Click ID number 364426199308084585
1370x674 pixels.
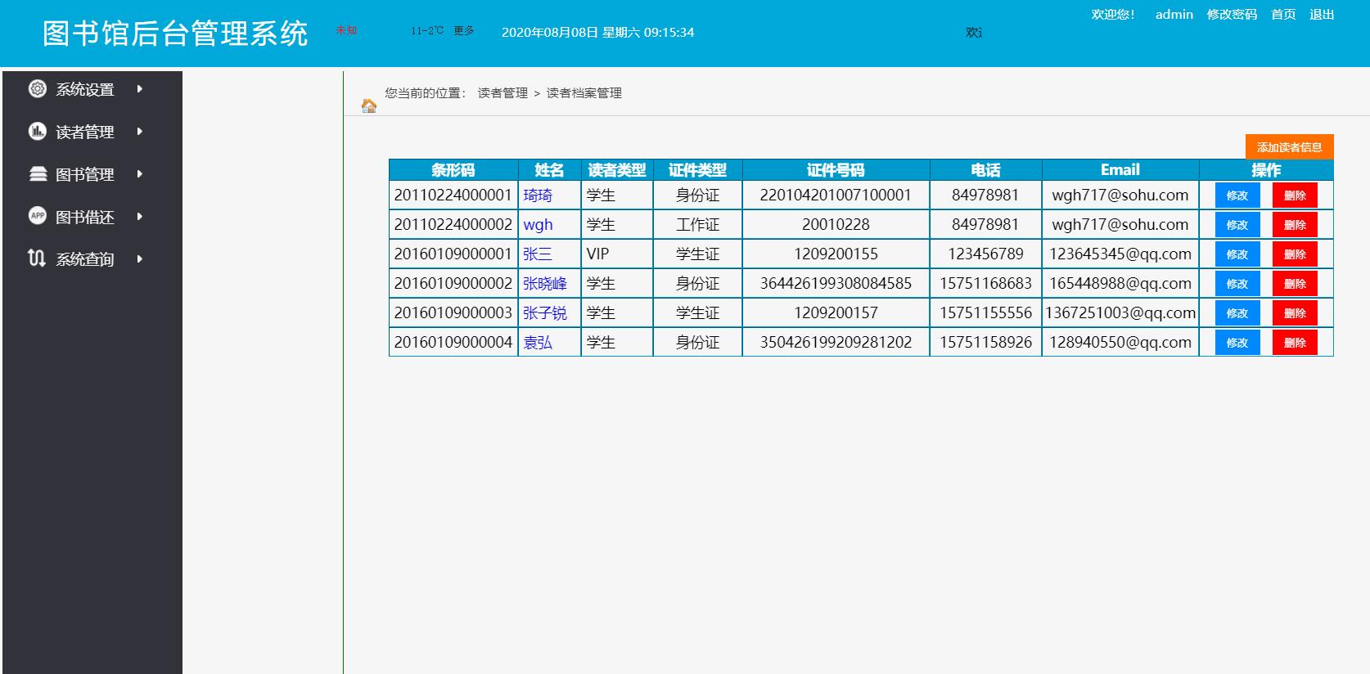(836, 284)
